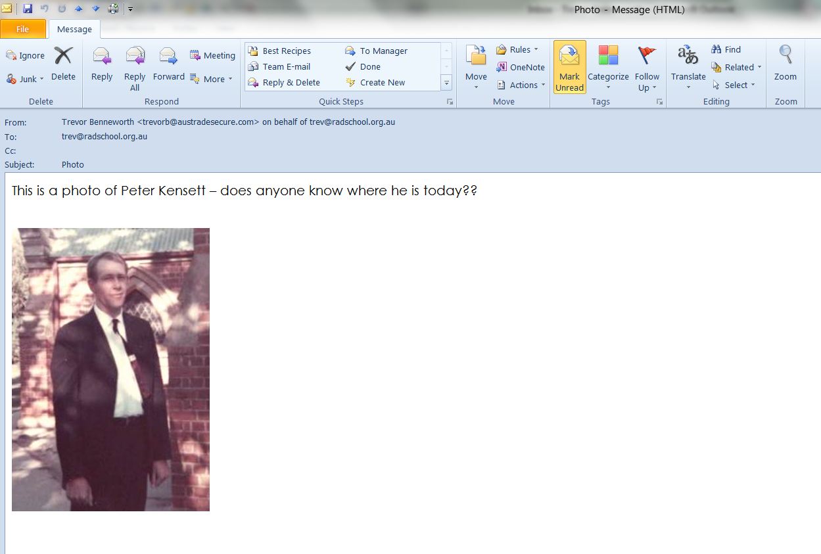The width and height of the screenshot is (821, 554).
Task: Click the Undo arrow in quick access toolbar
Action: click(44, 9)
